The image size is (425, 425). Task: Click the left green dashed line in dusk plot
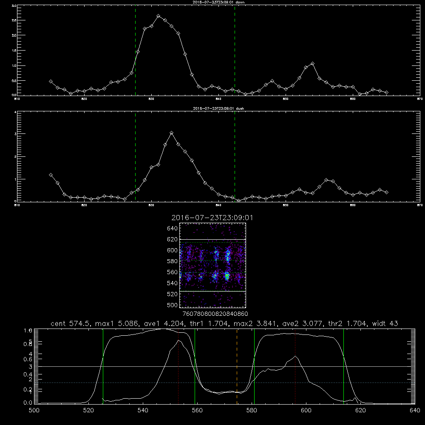point(135,157)
